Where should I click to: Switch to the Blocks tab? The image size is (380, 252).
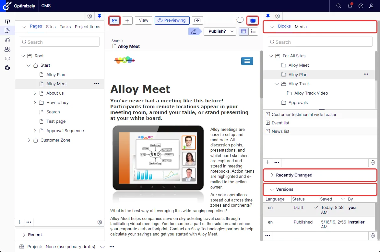284,26
